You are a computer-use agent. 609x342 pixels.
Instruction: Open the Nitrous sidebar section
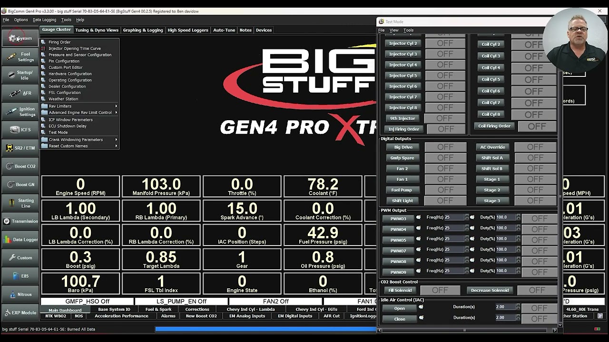20,294
